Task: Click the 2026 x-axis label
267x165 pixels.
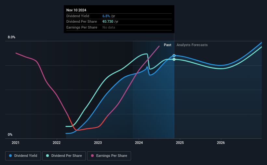Action: click(221, 143)
